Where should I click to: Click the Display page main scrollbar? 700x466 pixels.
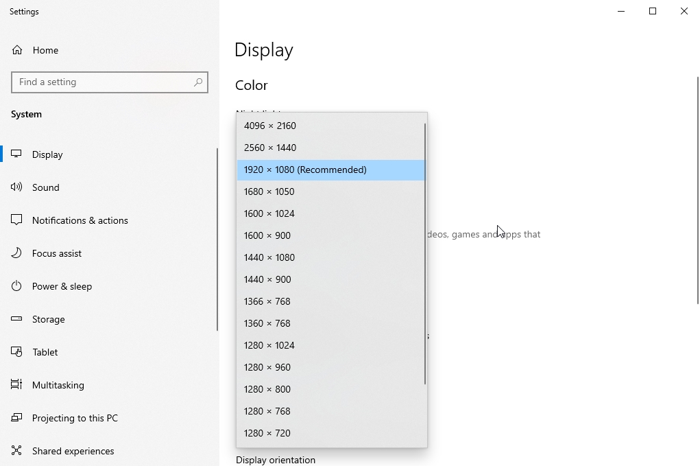click(x=698, y=191)
